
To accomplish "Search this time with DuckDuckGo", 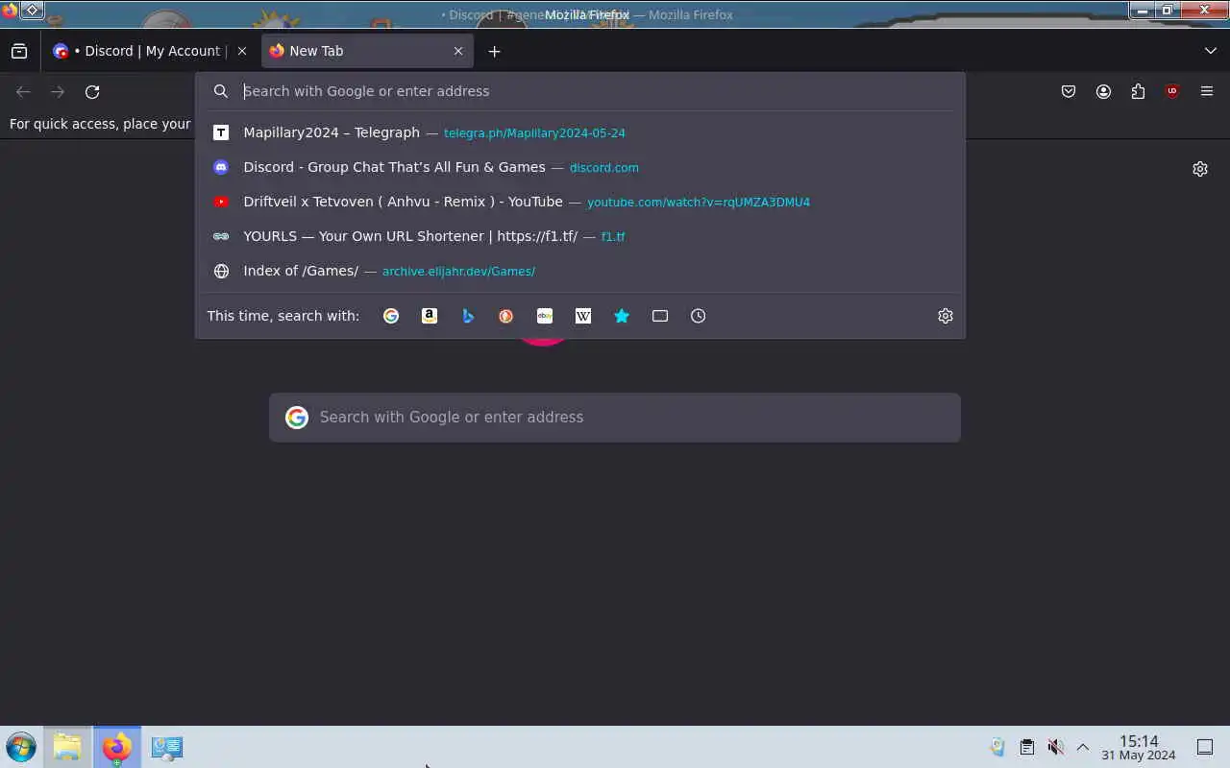I will pos(506,316).
